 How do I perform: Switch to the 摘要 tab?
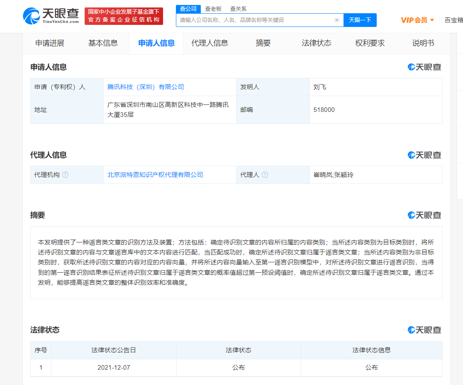263,43
